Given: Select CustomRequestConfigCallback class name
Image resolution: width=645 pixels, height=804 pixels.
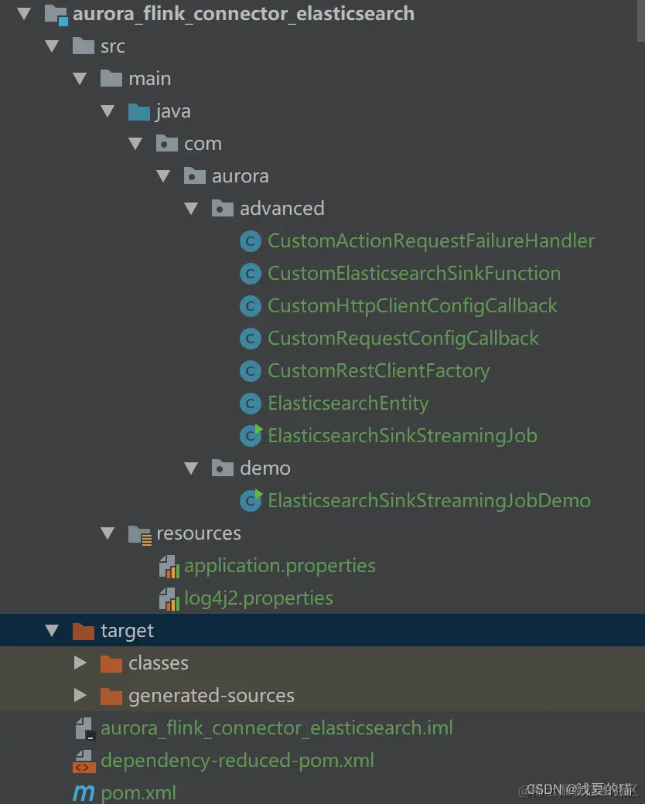Looking at the screenshot, I should [x=403, y=339].
